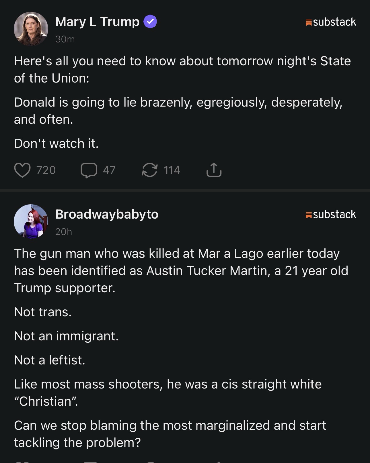The width and height of the screenshot is (370, 463).
Task: View the 114 restacks count
Action: tap(172, 170)
